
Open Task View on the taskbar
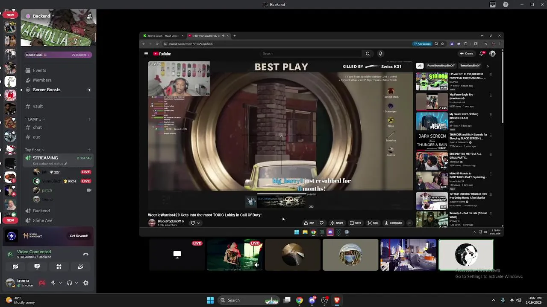point(287,300)
